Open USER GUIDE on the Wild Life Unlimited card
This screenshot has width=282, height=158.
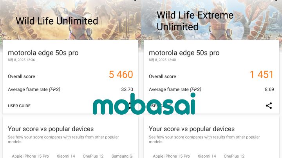point(19,106)
